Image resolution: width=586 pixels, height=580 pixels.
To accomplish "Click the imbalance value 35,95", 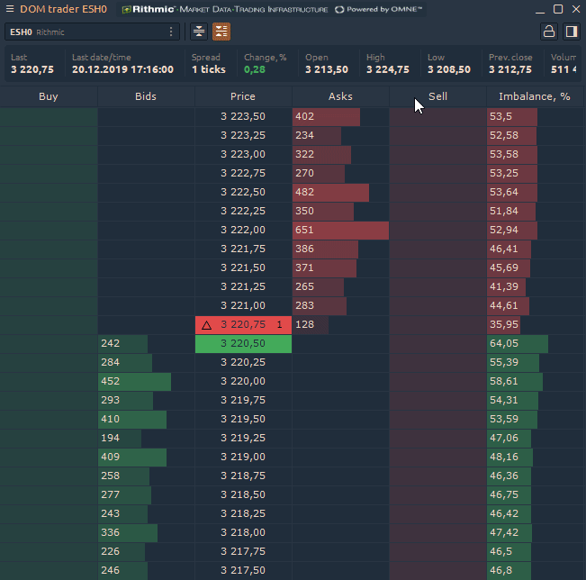I will click(x=535, y=324).
